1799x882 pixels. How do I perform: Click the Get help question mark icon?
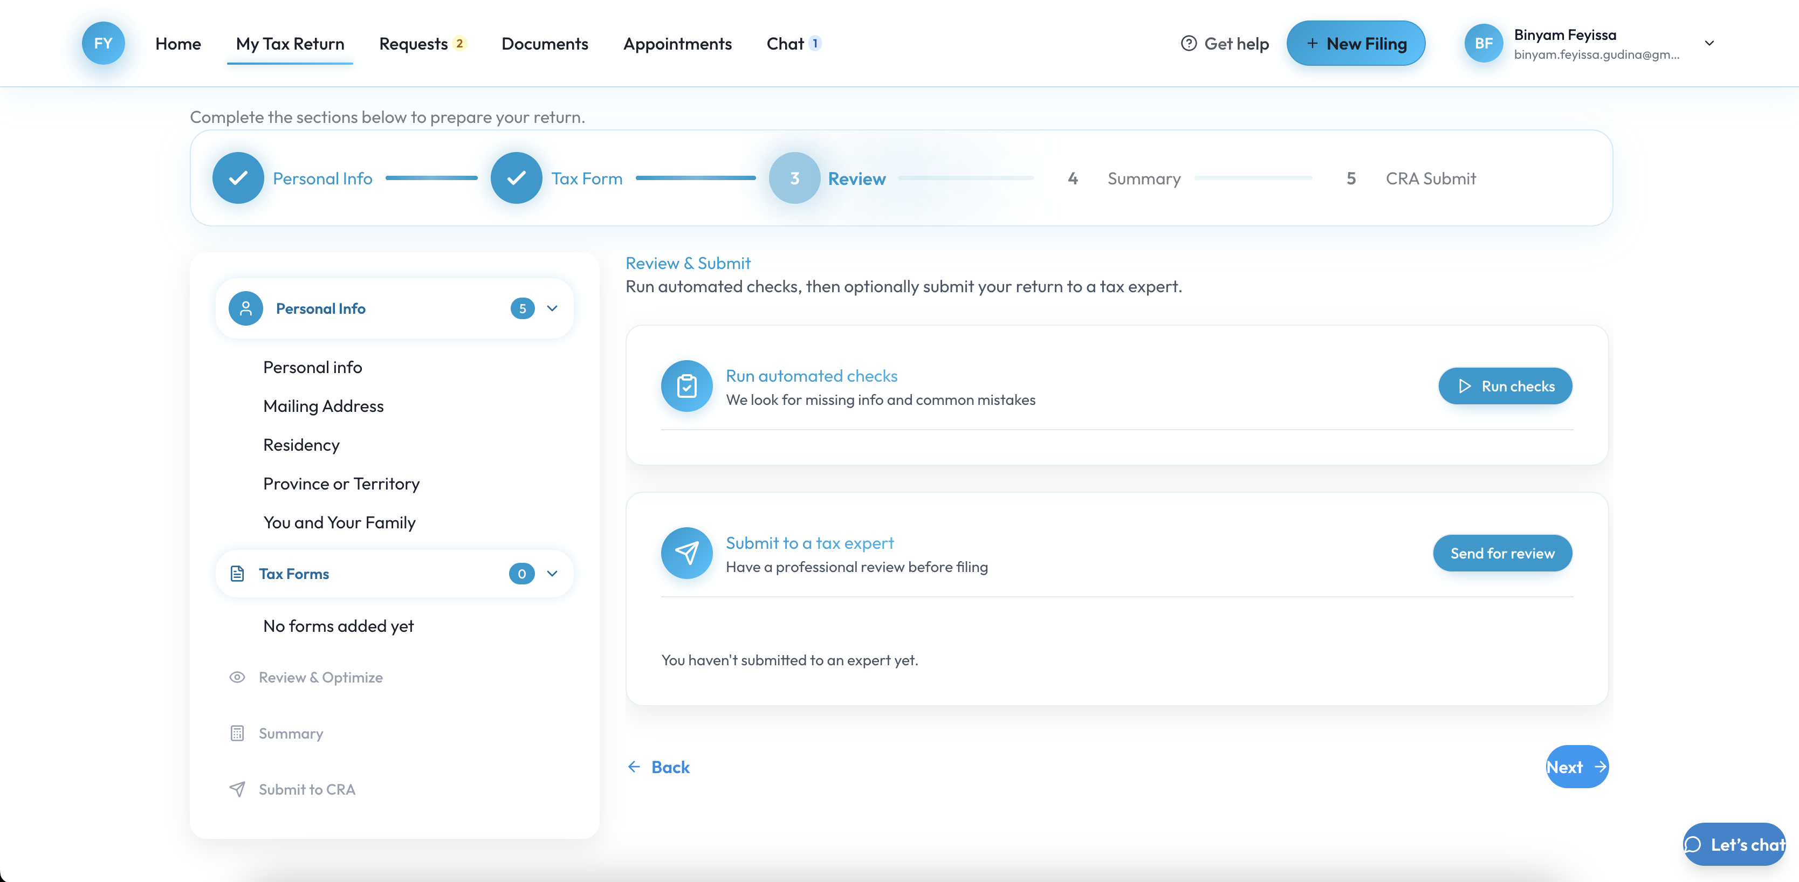pos(1189,43)
